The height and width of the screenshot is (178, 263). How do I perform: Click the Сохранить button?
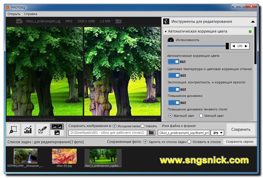click(x=241, y=129)
